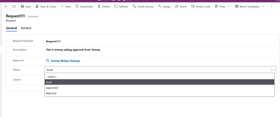The width and height of the screenshot is (280, 117).
Task: Choose Rejected from Status options
Action: tap(51, 93)
